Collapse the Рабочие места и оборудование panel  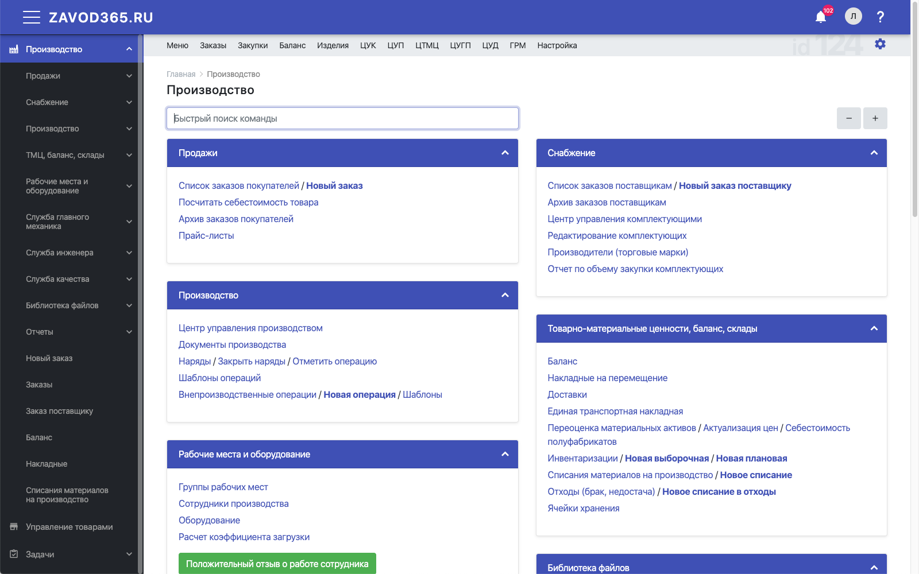[x=505, y=454]
